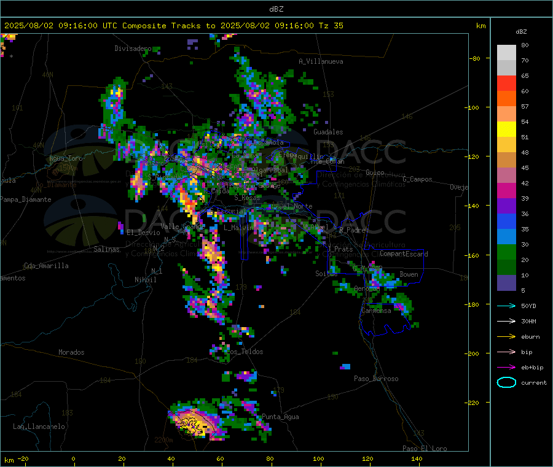Click the 'Cda_Amarilla' map label

[46, 266]
